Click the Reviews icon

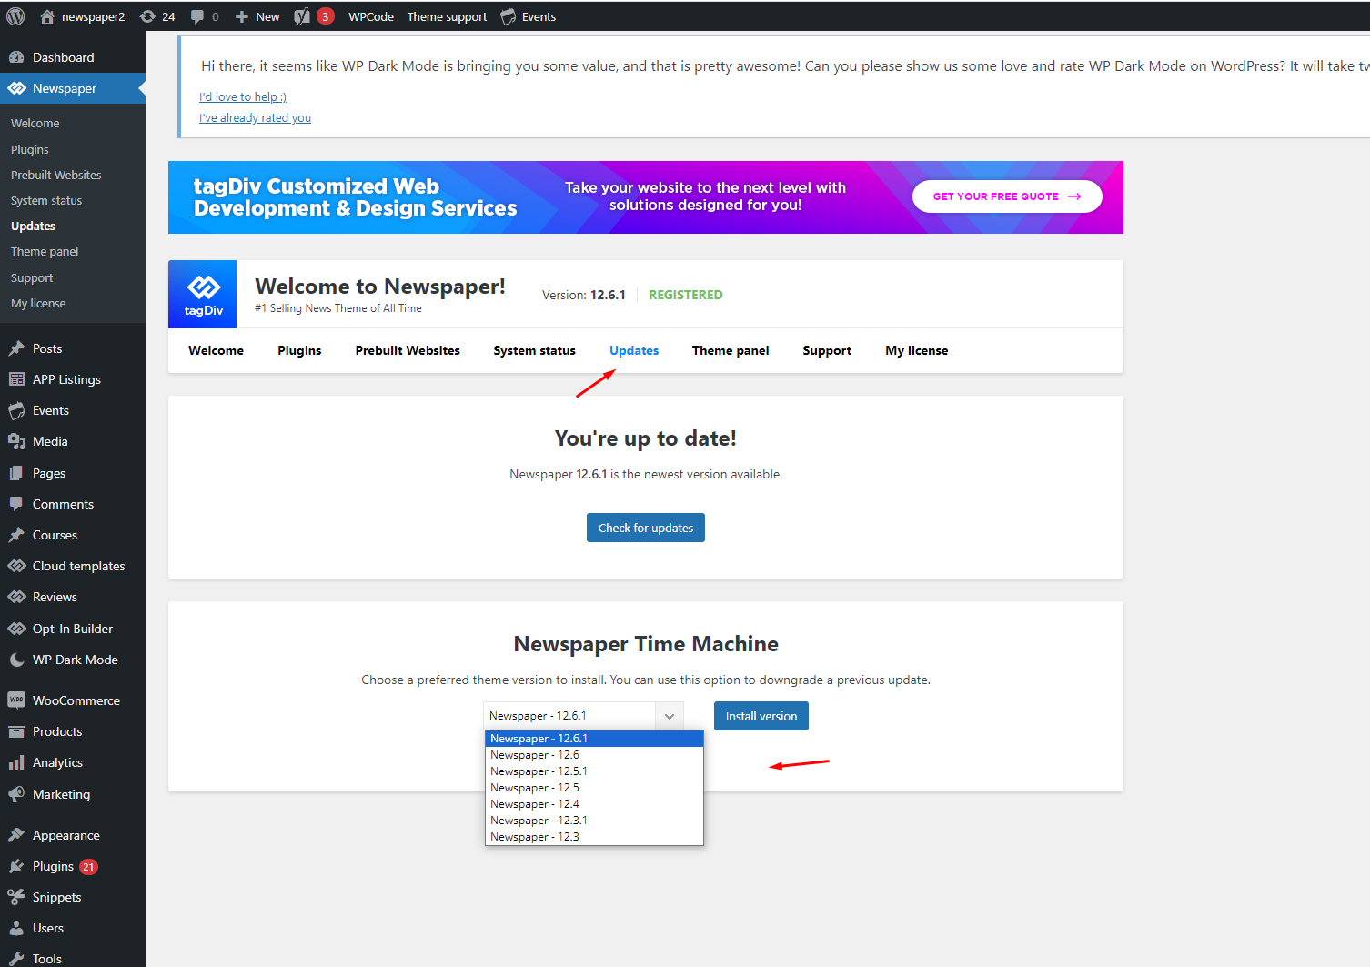click(16, 597)
